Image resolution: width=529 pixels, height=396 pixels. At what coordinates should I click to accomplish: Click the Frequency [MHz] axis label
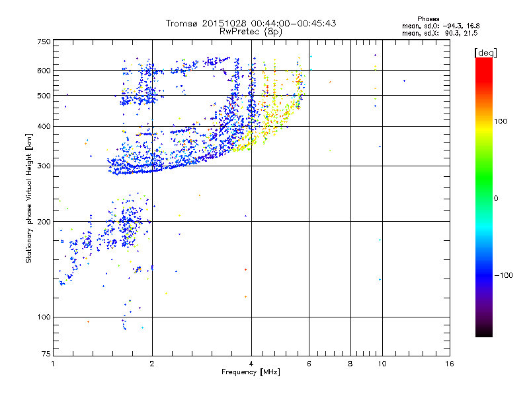coord(251,372)
